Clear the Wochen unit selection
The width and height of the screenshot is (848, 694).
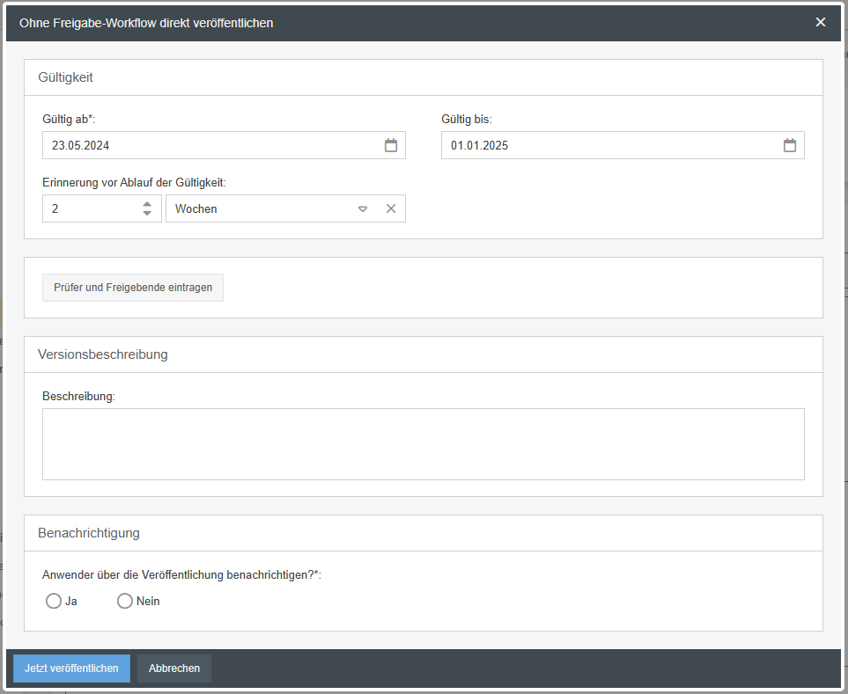coord(391,209)
